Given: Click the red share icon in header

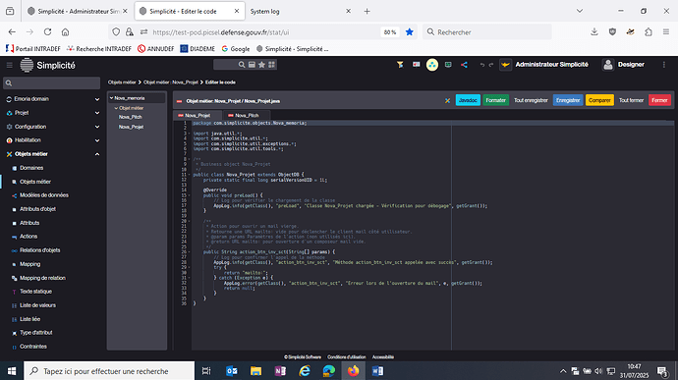Looking at the screenshot, I should pyautogui.click(x=464, y=65).
